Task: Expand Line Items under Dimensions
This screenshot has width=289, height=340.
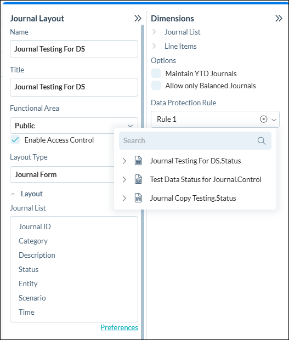Action: pos(154,46)
